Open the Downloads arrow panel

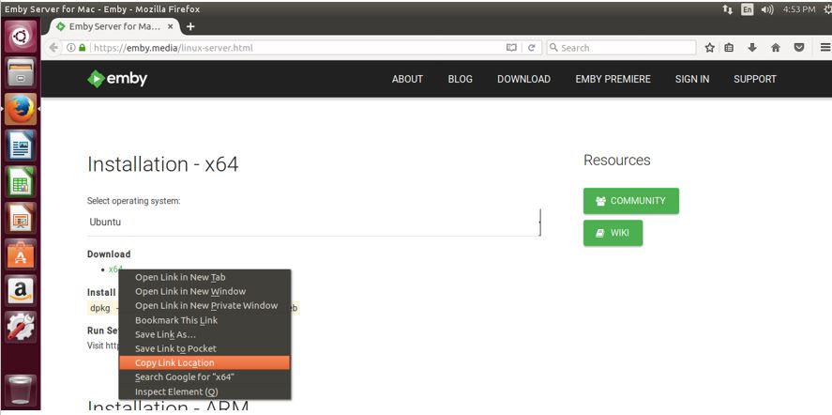pyautogui.click(x=752, y=48)
